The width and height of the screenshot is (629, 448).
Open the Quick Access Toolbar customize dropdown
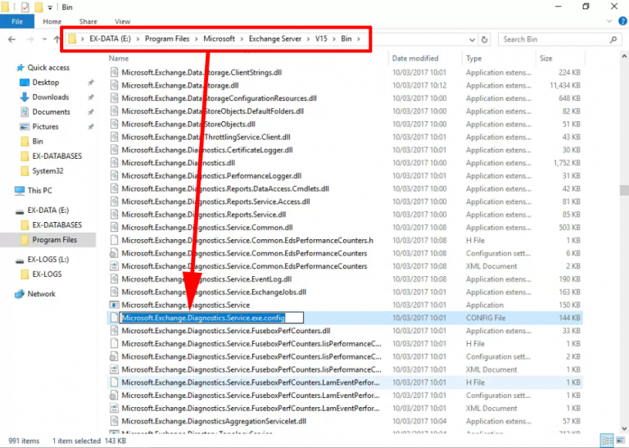tap(50, 7)
